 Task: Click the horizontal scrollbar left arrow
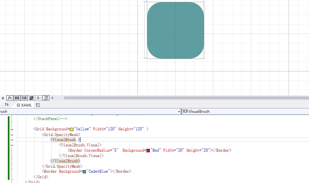pos(52,98)
